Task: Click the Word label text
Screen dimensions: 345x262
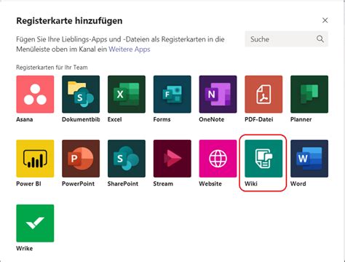Action: (x=298, y=183)
